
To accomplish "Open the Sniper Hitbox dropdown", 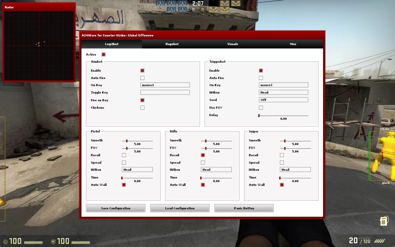I will pos(295,170).
